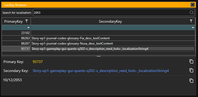The image size is (198, 97).
Task: Click the 10/12/2053 localisation text
Action: pyautogui.click(x=12, y=80)
